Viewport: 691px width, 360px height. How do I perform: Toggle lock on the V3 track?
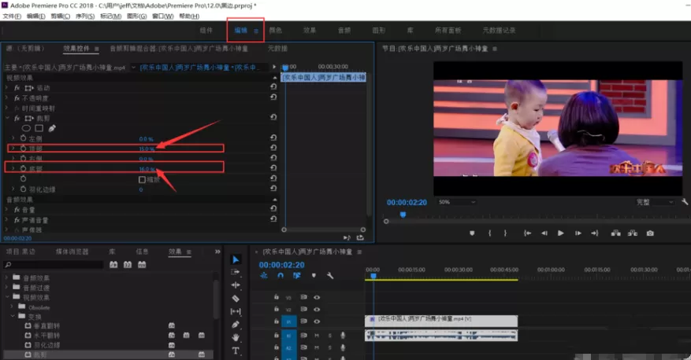click(x=277, y=297)
